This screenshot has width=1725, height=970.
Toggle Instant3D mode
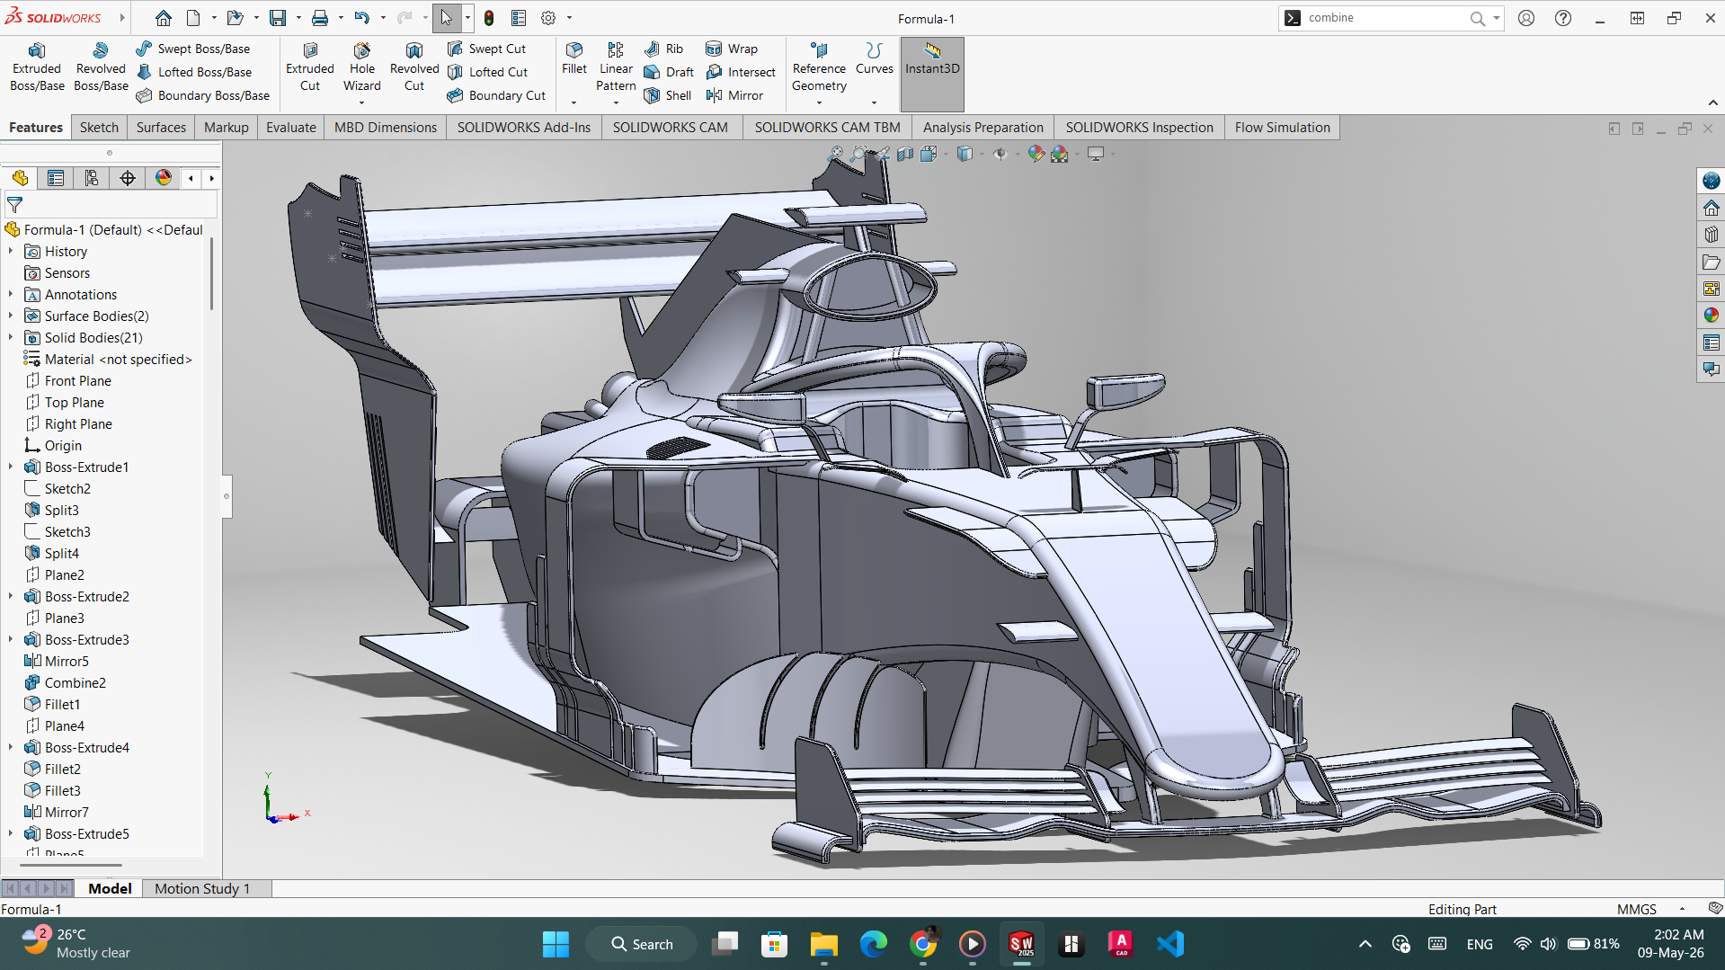(x=932, y=74)
